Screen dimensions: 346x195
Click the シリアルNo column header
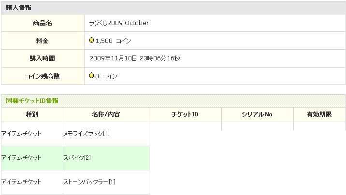pos(257,114)
